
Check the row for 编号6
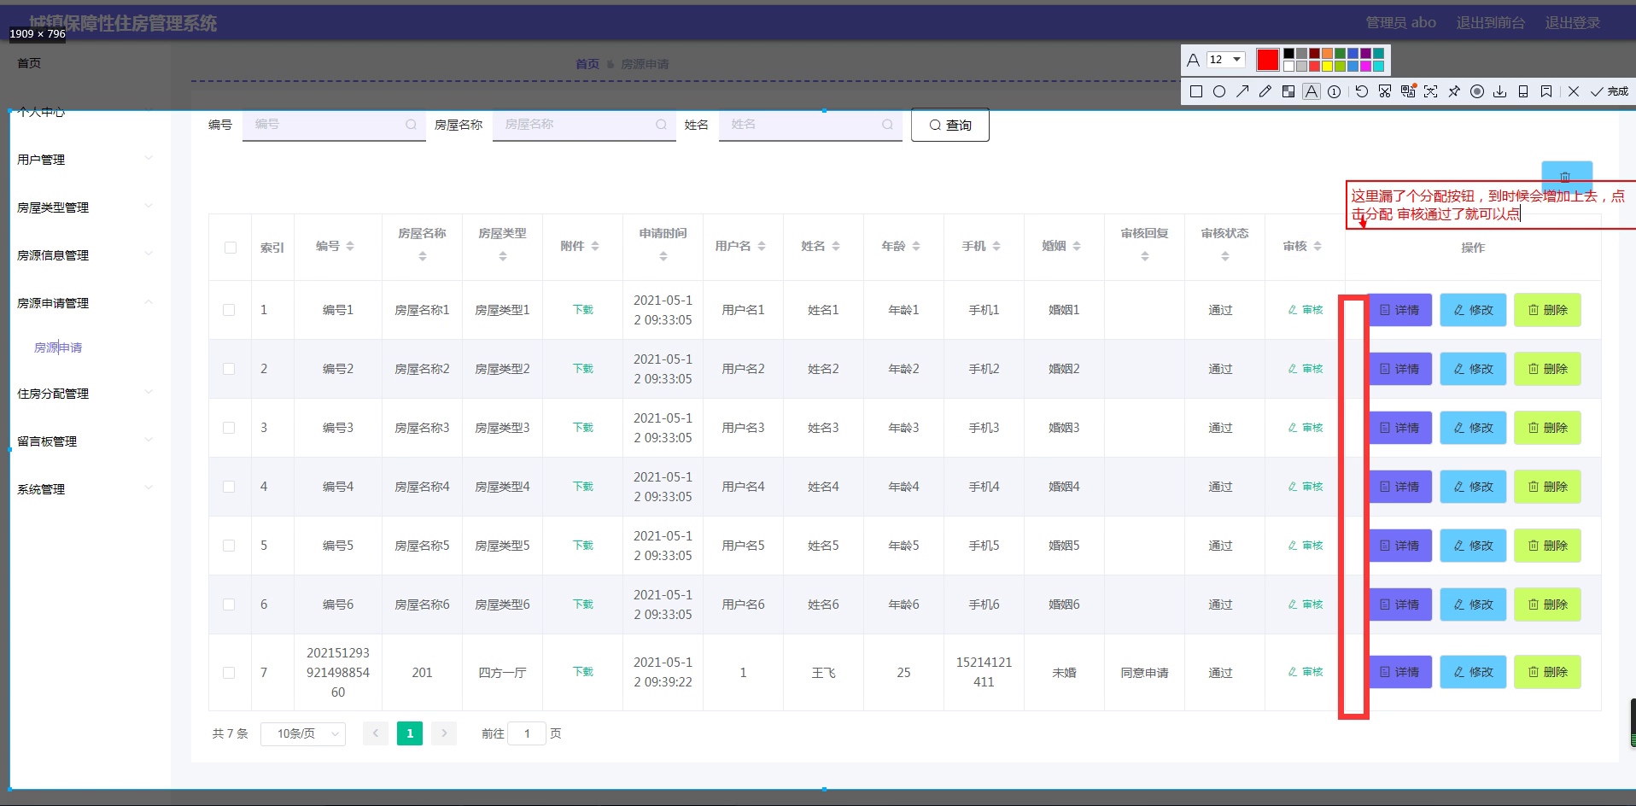(x=229, y=604)
